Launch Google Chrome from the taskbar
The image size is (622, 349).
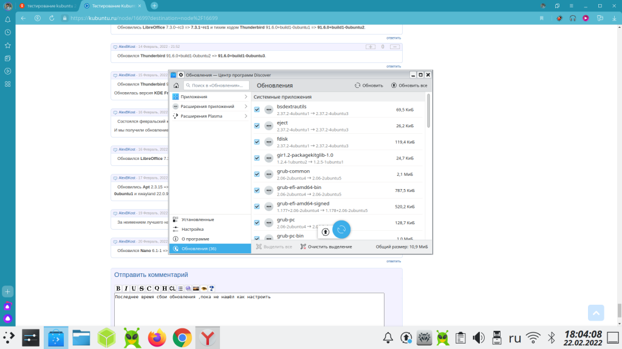pos(182,337)
